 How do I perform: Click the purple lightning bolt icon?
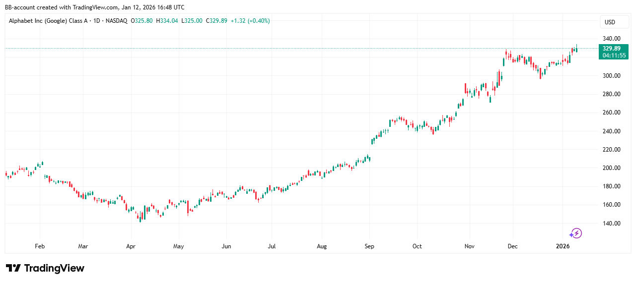575,233
